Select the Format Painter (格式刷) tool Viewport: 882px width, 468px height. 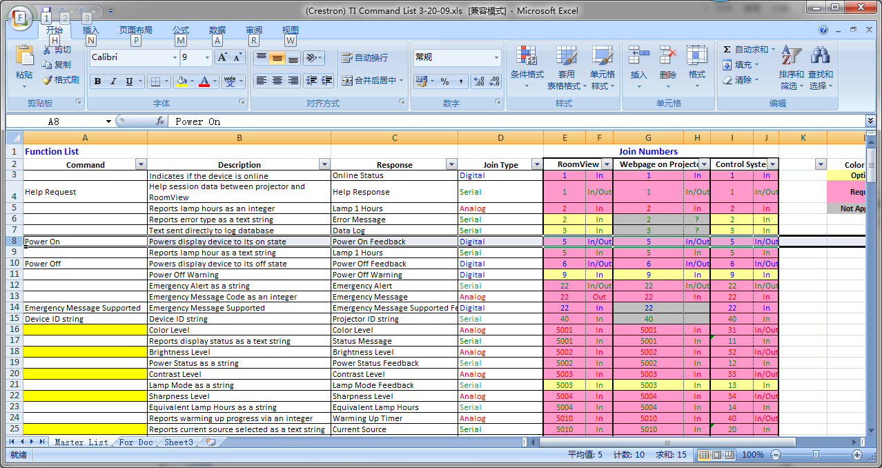[x=60, y=80]
